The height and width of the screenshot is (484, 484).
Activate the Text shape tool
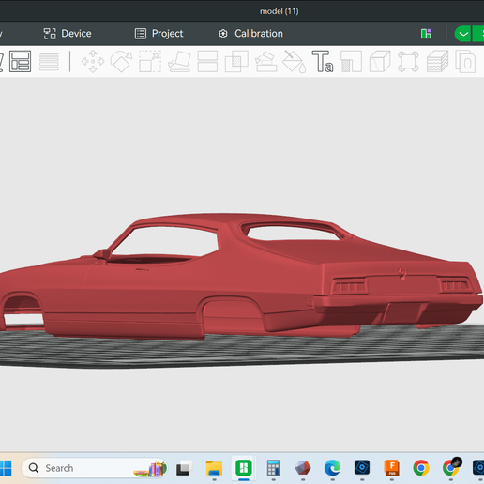(x=323, y=61)
